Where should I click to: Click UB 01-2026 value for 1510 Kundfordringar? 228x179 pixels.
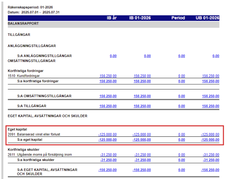tap(210, 76)
